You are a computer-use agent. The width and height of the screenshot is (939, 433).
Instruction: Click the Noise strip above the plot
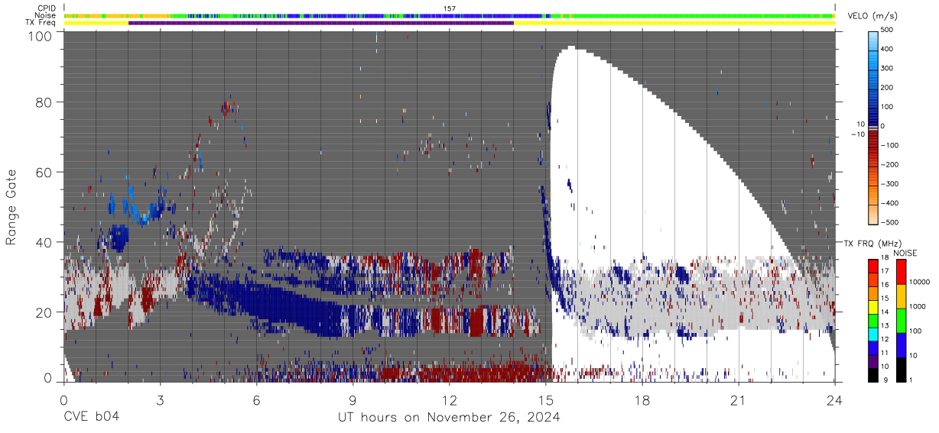tap(450, 15)
